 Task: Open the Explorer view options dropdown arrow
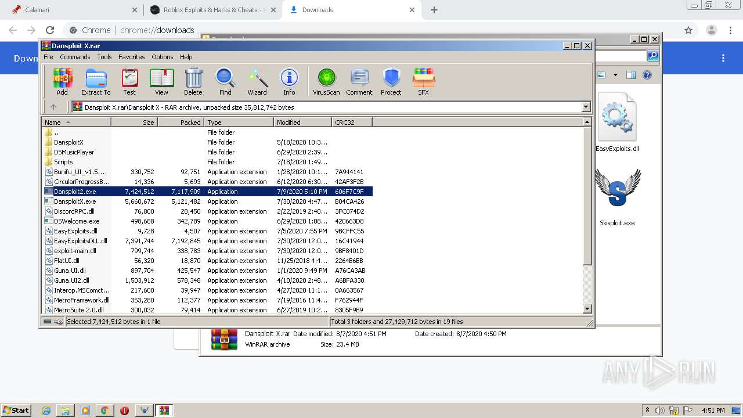615,75
